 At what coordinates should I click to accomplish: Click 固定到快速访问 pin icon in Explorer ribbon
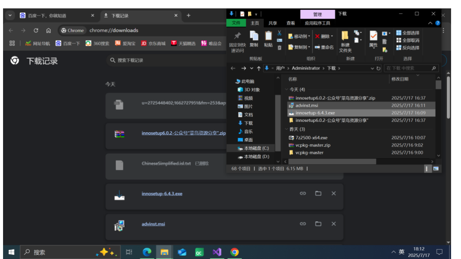tap(237, 36)
